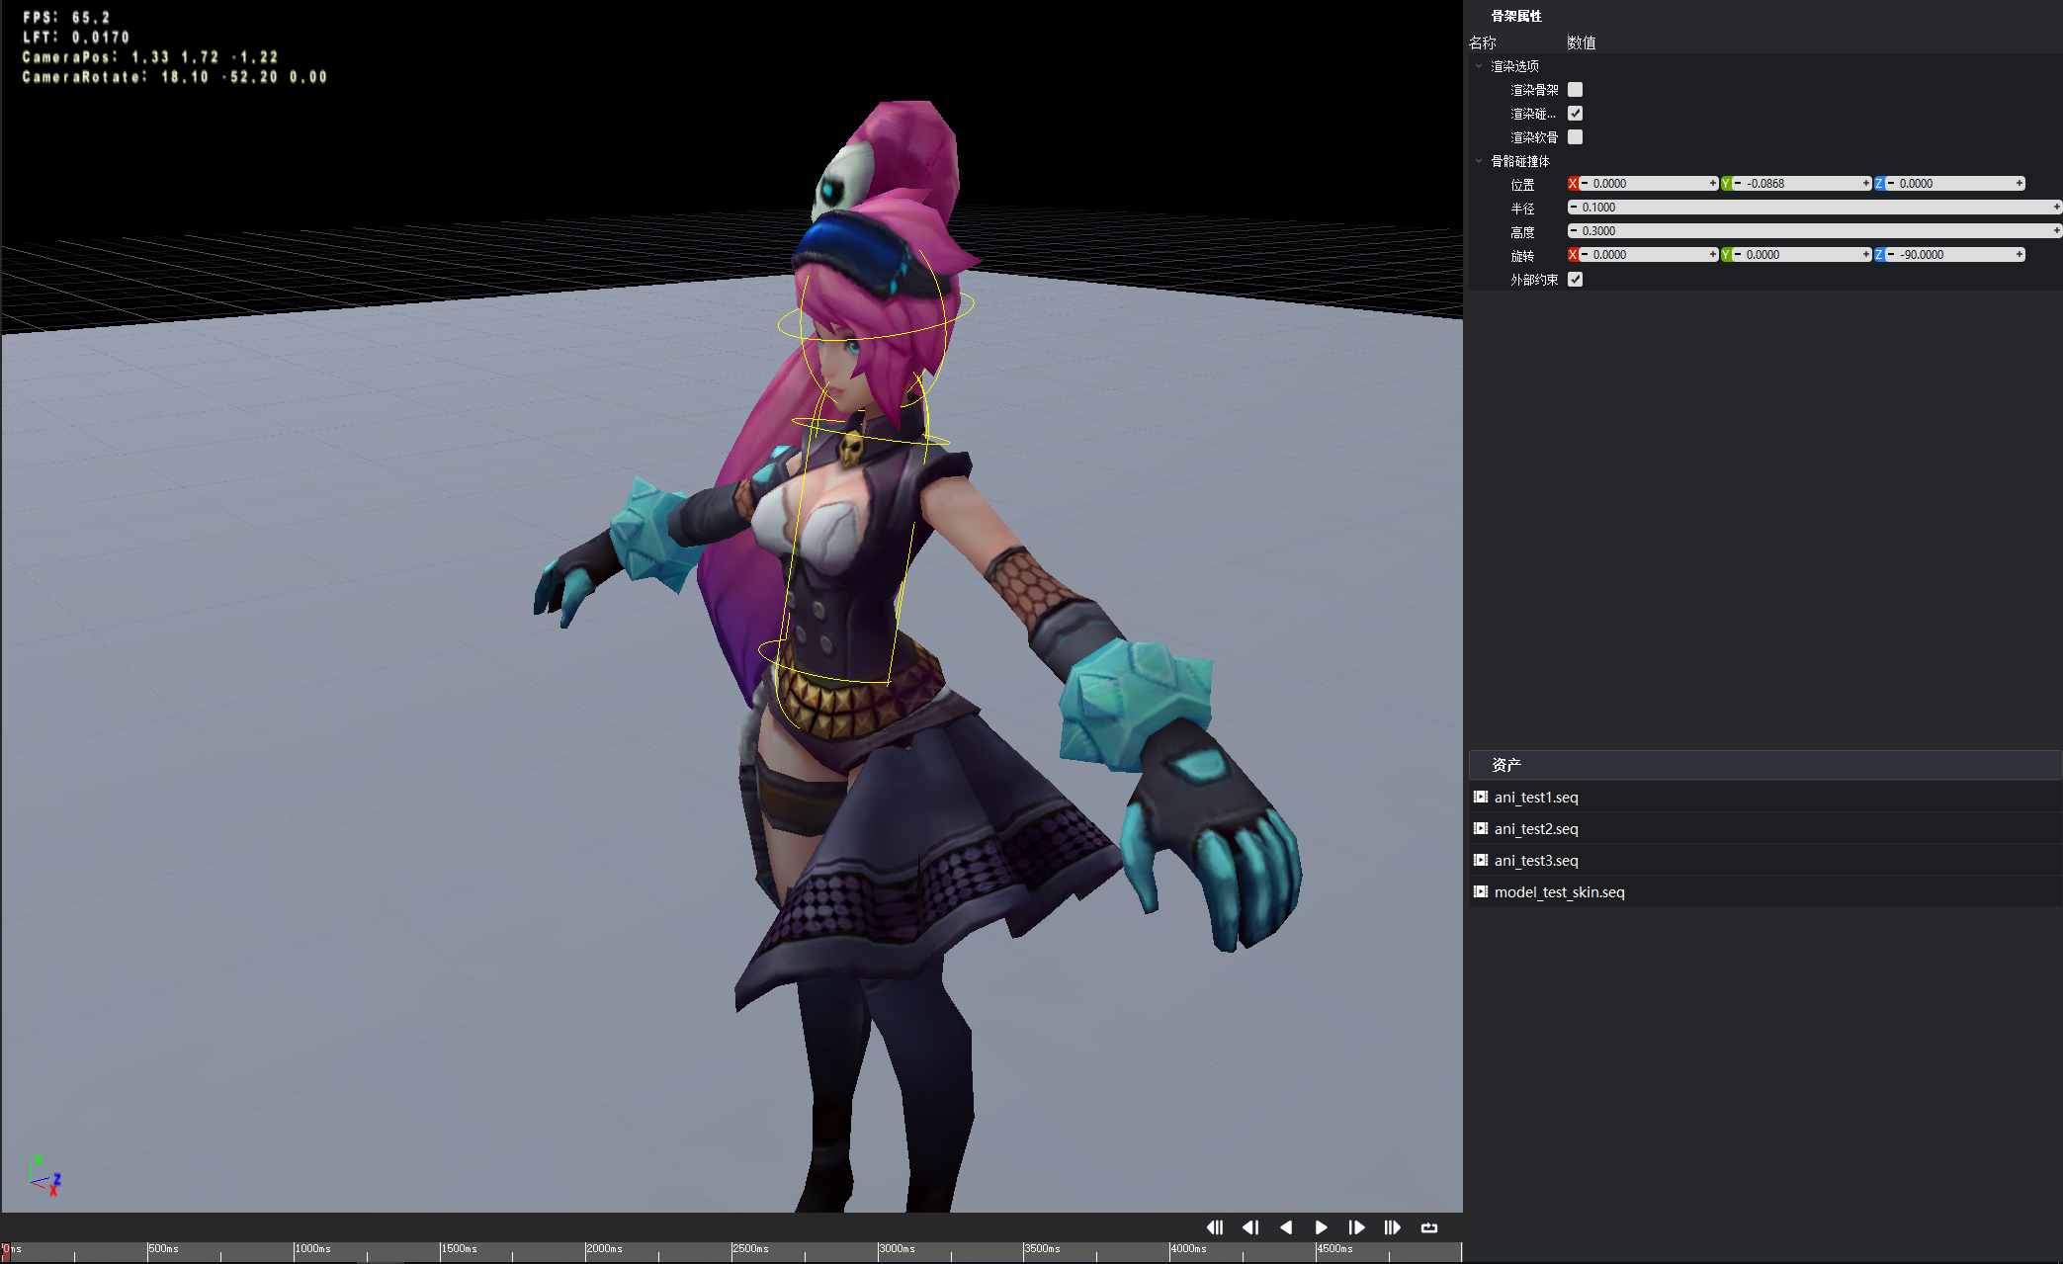Toggle loop playback icon

pyautogui.click(x=1429, y=1227)
